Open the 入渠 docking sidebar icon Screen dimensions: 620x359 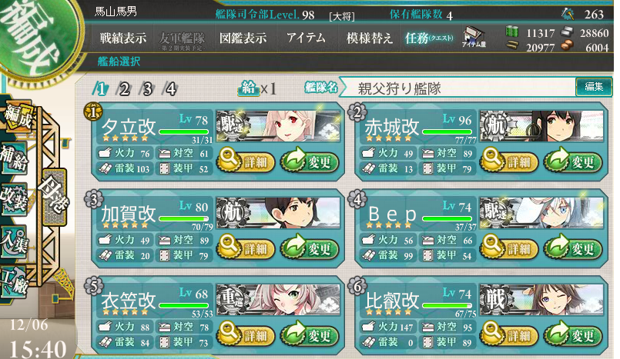(14, 241)
